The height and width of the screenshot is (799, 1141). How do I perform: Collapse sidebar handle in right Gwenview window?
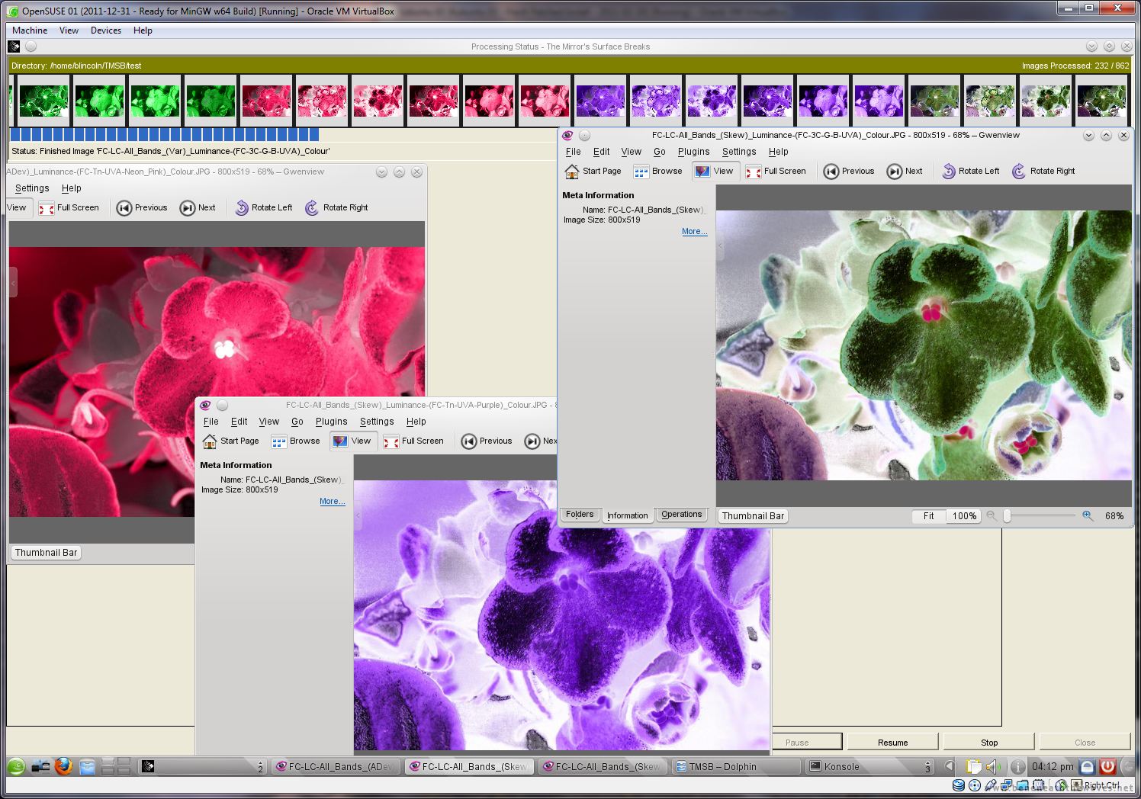[x=719, y=246]
